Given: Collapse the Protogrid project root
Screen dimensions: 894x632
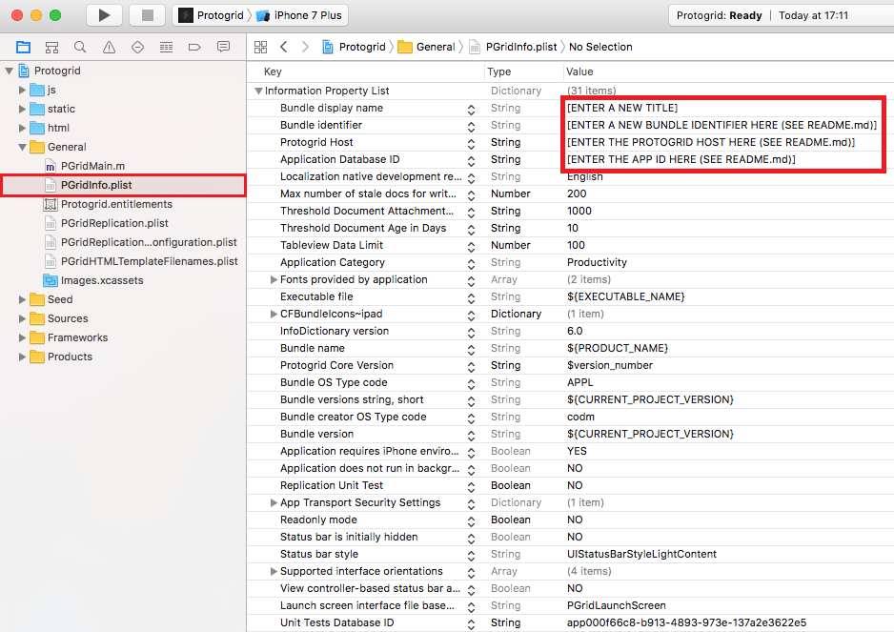Looking at the screenshot, I should click(x=10, y=71).
